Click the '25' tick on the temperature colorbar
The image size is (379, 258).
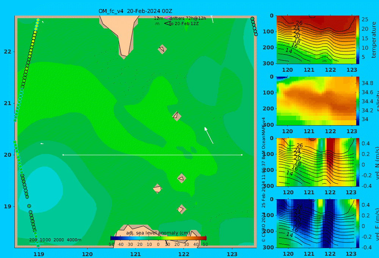point(365,19)
